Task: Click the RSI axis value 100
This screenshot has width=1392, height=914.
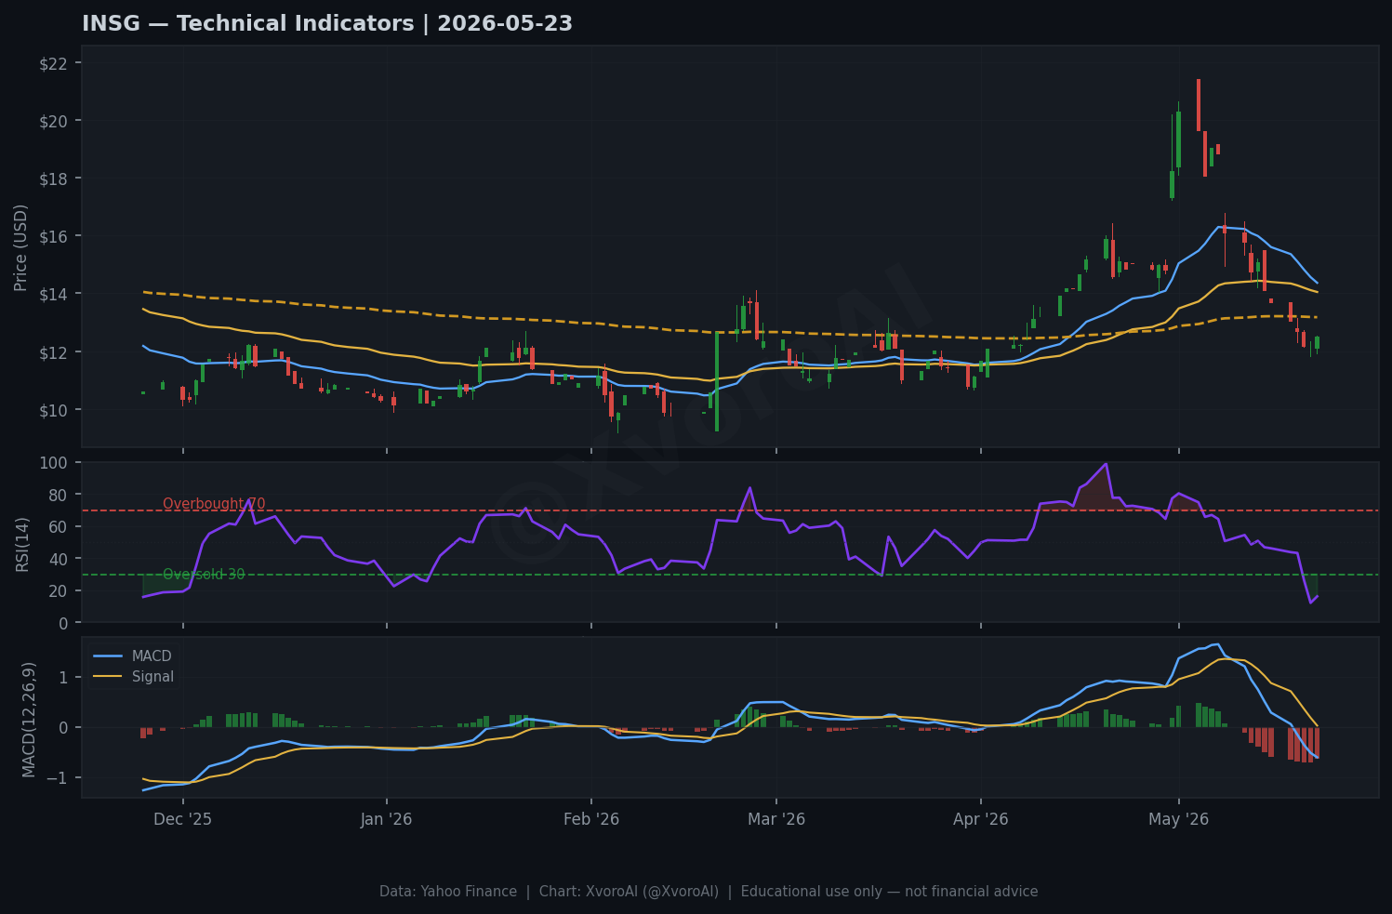Action: tap(56, 463)
